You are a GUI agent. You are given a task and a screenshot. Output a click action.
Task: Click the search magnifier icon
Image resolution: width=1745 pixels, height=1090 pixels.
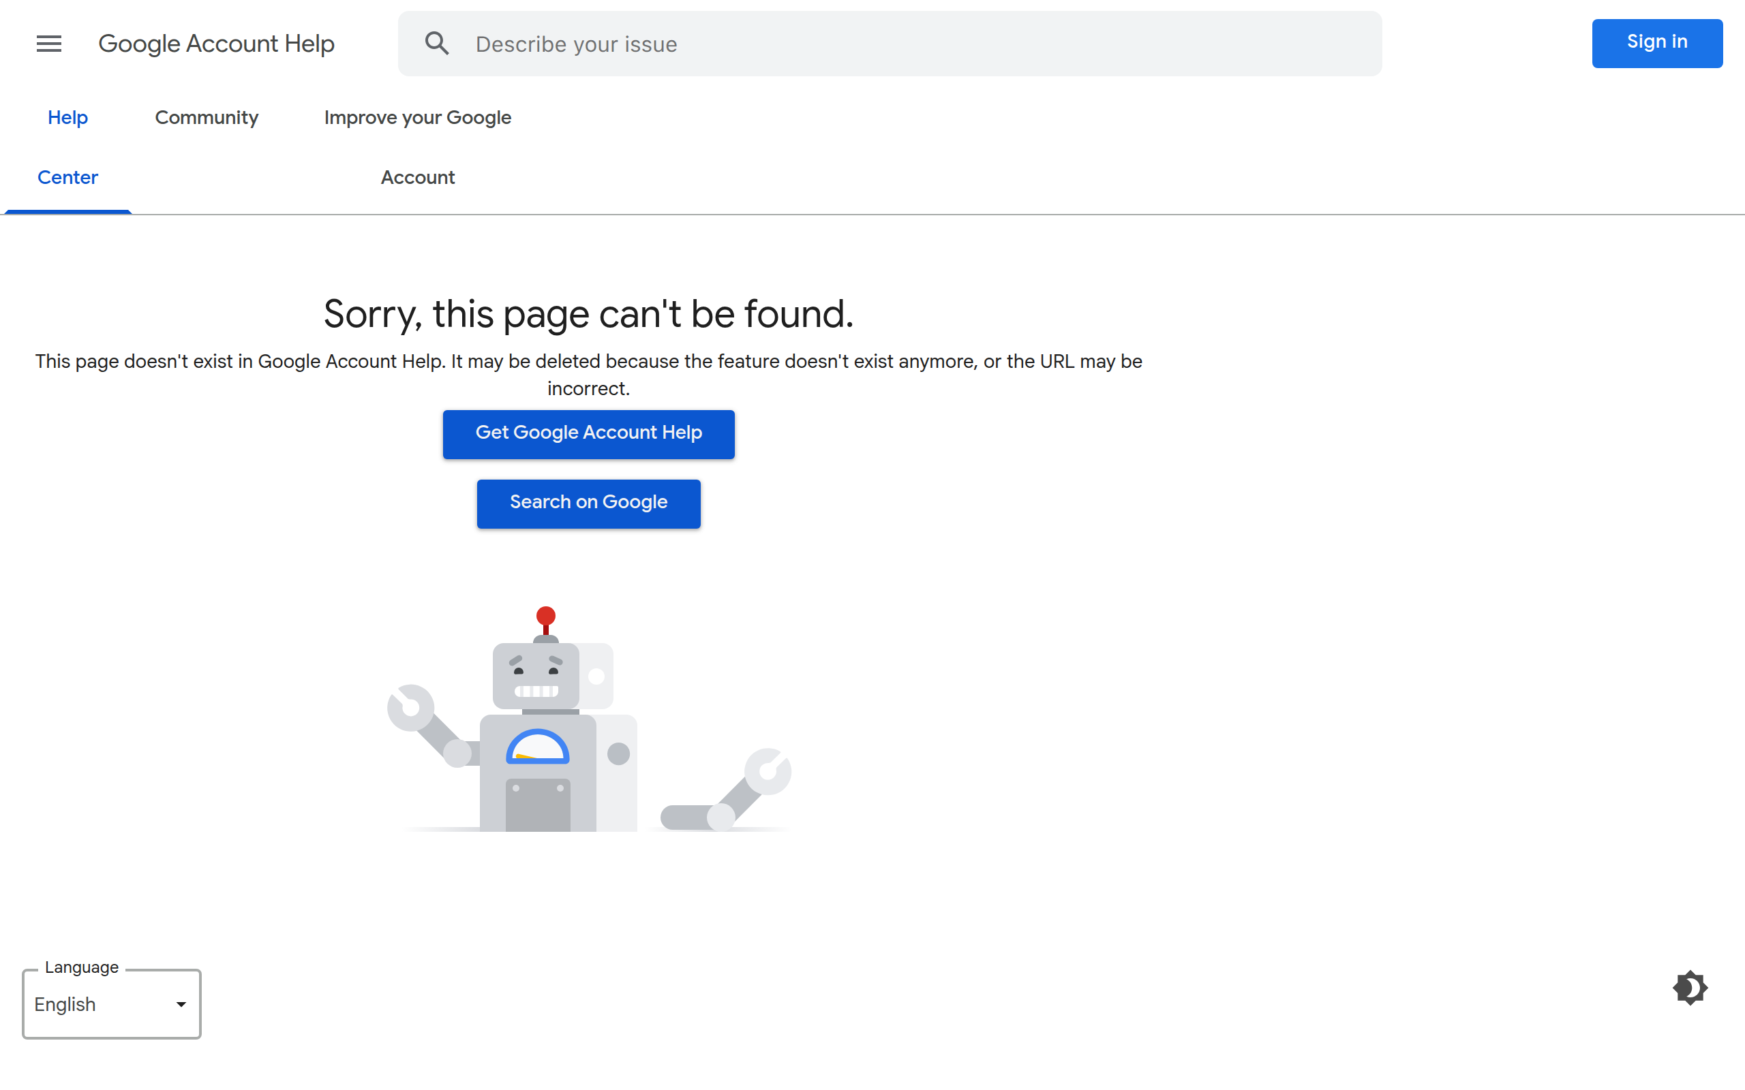436,44
